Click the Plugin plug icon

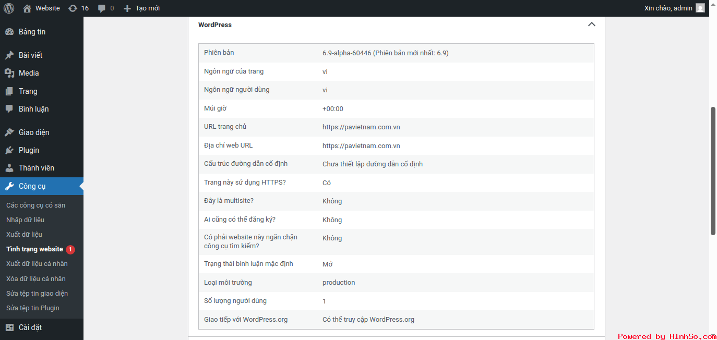coord(9,150)
